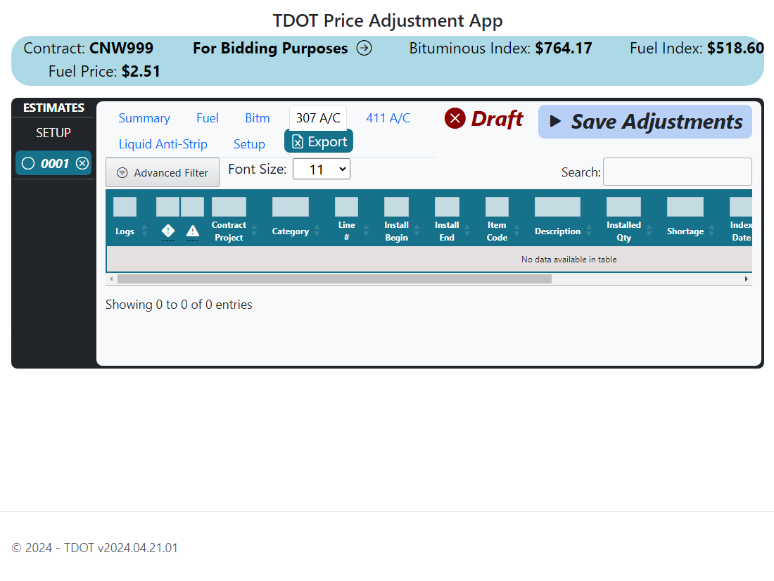The height and width of the screenshot is (581, 774).
Task: Open the Liquid Anti-Strip tab
Action: point(163,144)
